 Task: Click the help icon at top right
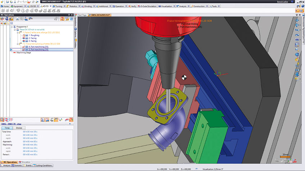(x=302, y=6)
